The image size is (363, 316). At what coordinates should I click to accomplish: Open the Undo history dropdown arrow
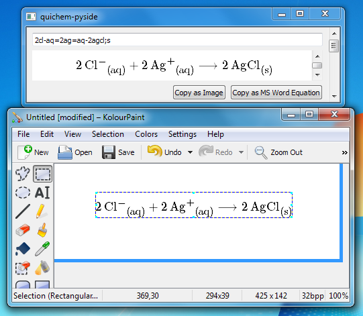point(190,152)
